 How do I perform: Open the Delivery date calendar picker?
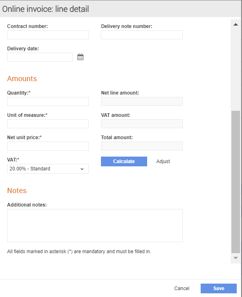click(x=80, y=57)
